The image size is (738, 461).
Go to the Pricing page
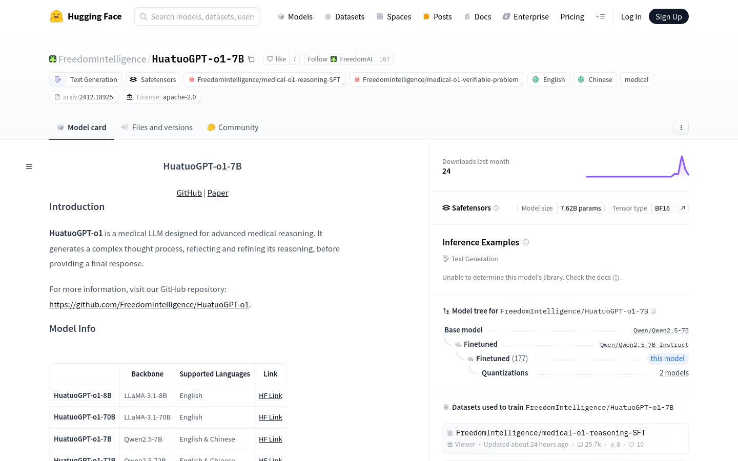pyautogui.click(x=572, y=16)
